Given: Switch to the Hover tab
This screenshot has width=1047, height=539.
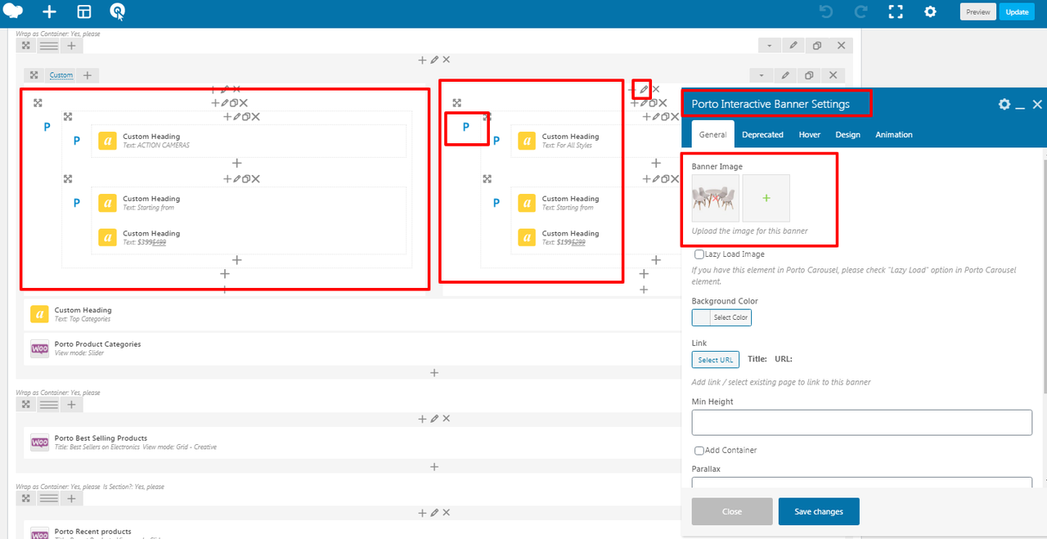Looking at the screenshot, I should pyautogui.click(x=809, y=135).
